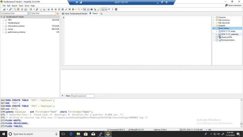Screen dimensions: 243x137
Task: Open the Session manager dropdown arrow
Action: (x=7, y=9)
